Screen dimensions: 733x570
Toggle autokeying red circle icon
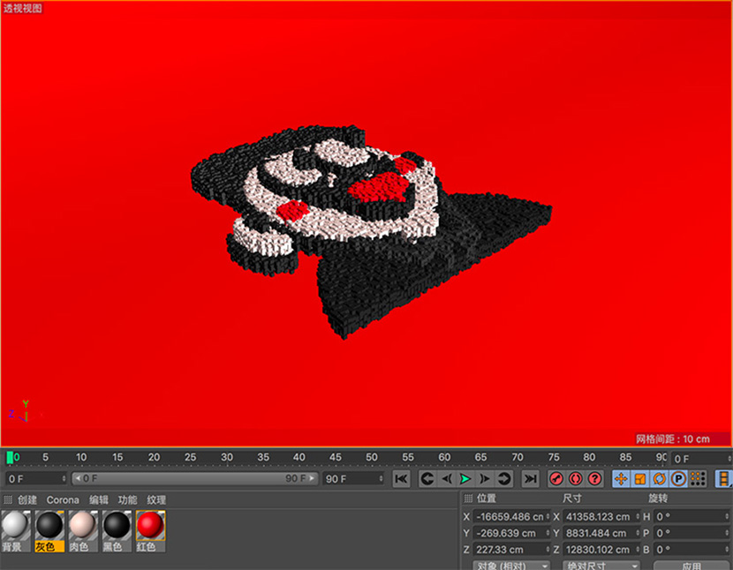(x=576, y=479)
